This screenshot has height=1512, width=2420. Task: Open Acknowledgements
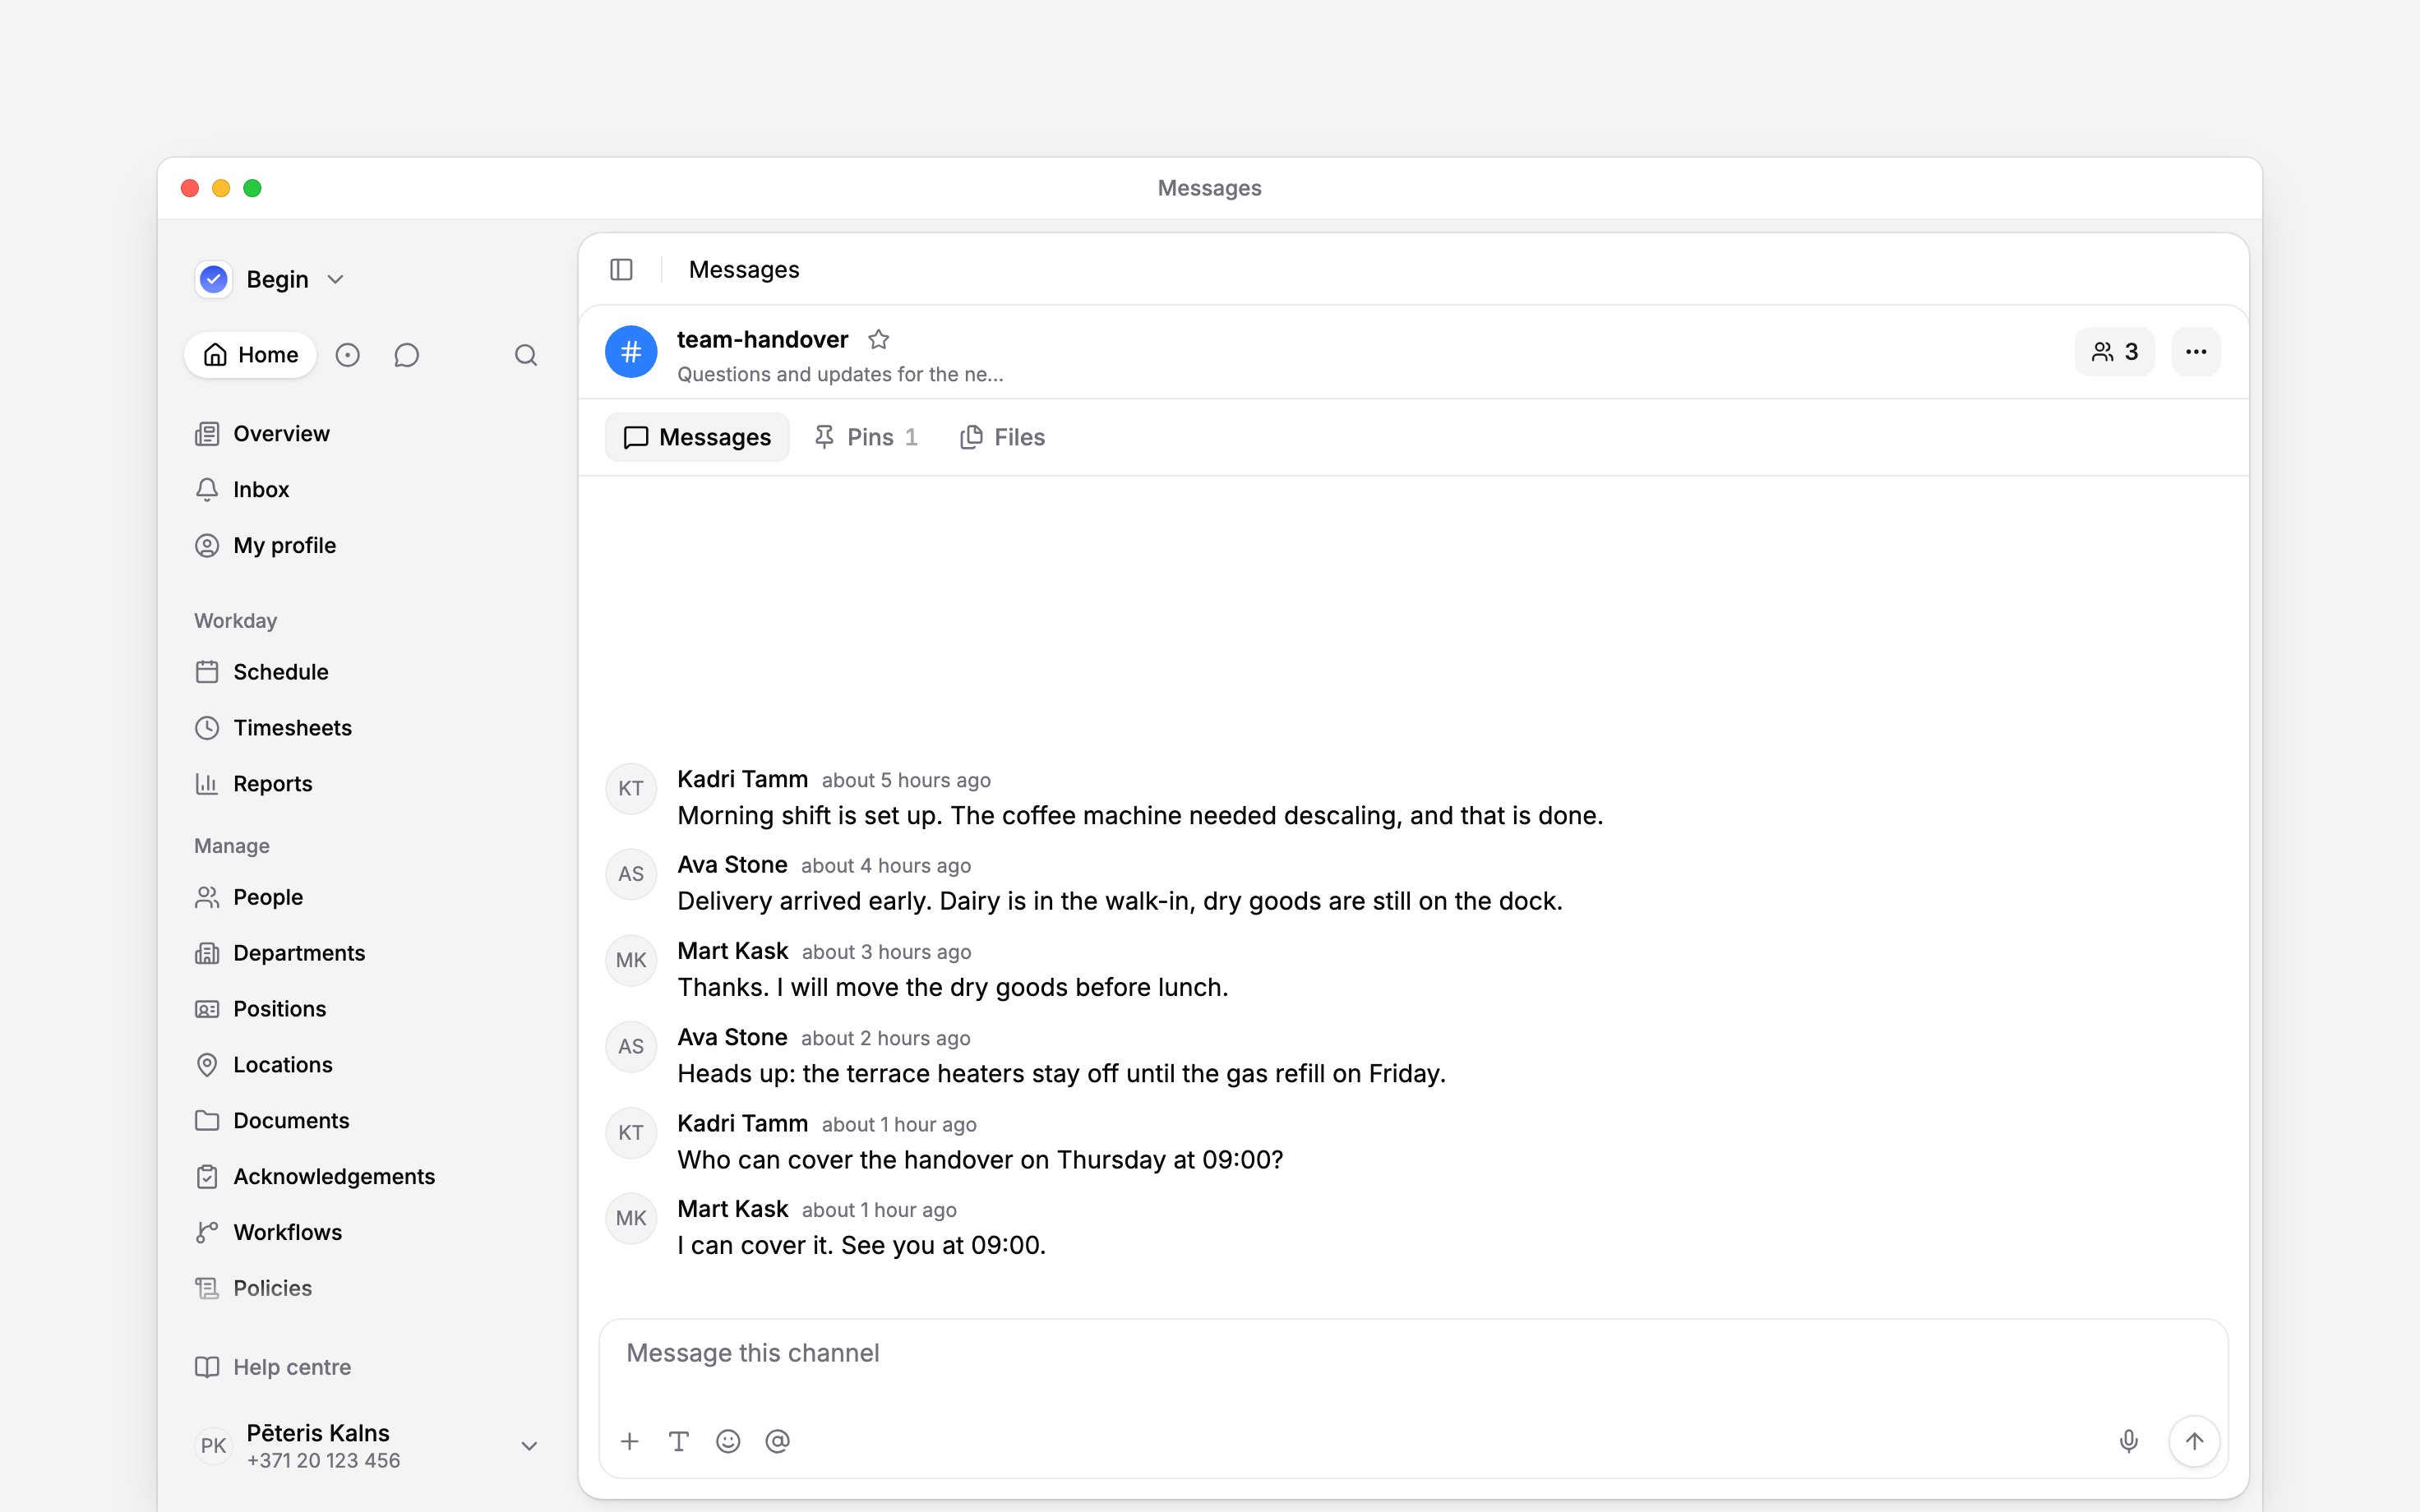coord(368,1177)
